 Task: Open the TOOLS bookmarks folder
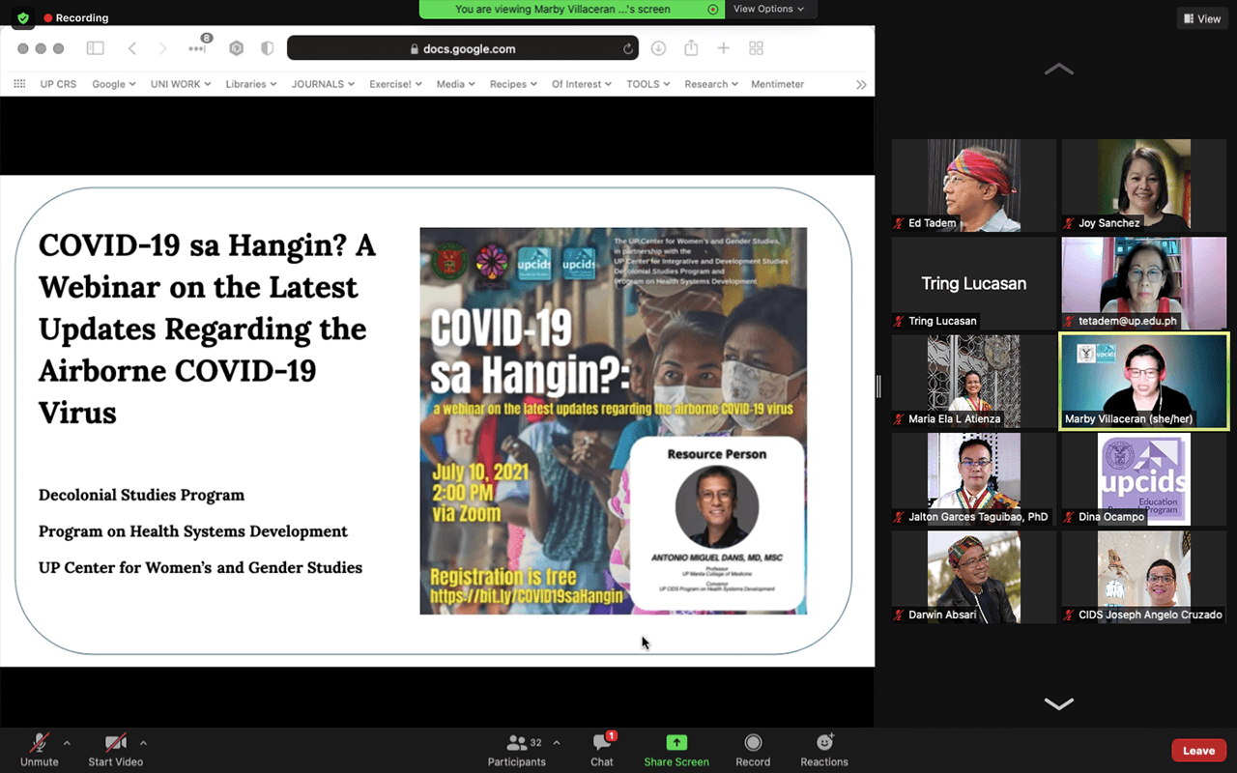click(x=648, y=84)
